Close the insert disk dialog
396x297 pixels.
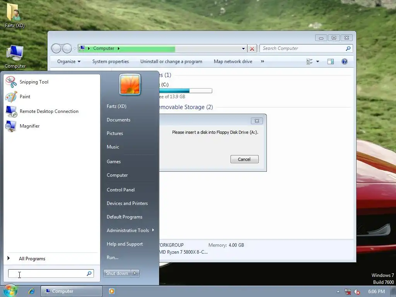pos(257,121)
